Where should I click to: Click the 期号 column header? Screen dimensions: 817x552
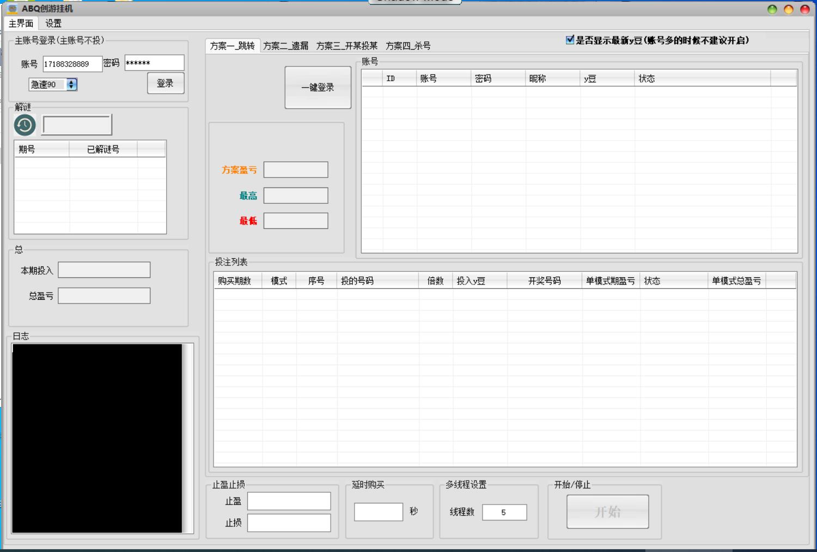point(42,149)
